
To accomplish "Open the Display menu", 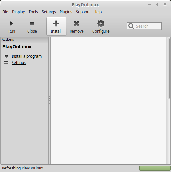I will point(18,12).
